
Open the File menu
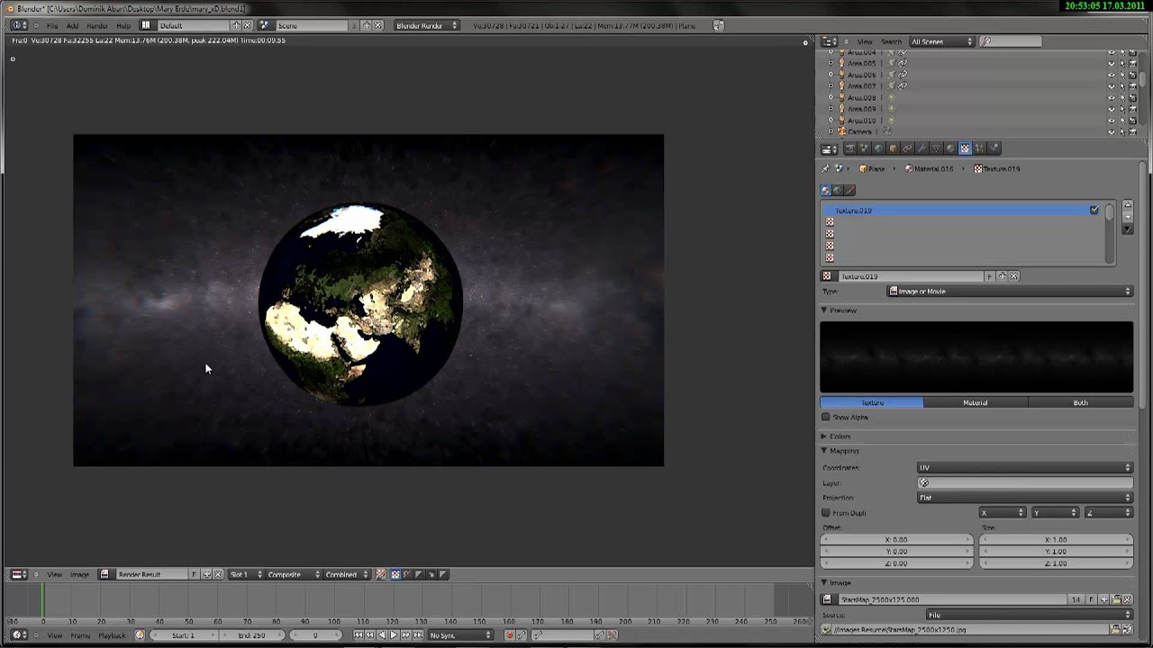point(52,25)
